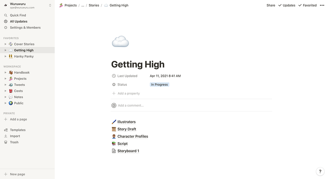Open Settings & Members gear icon
Viewport: 328px width, 179px height.
point(6,27)
